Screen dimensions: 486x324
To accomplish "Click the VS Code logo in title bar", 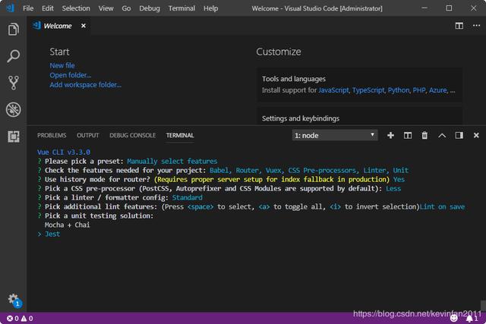I will click(11, 8).
